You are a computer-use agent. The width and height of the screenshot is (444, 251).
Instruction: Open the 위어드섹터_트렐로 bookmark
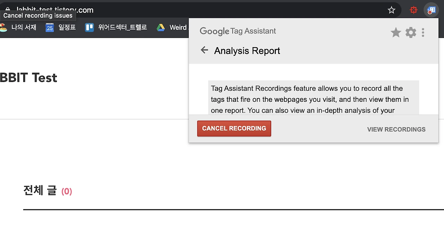[116, 27]
